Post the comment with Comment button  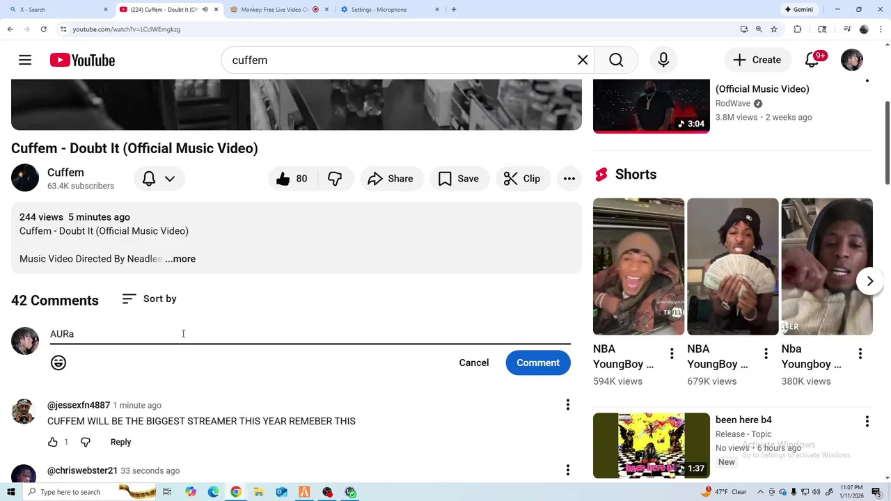pos(538,363)
